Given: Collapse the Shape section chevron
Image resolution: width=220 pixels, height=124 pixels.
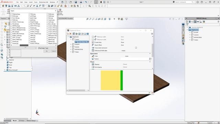Looking at the screenshot, I should 150,62.
